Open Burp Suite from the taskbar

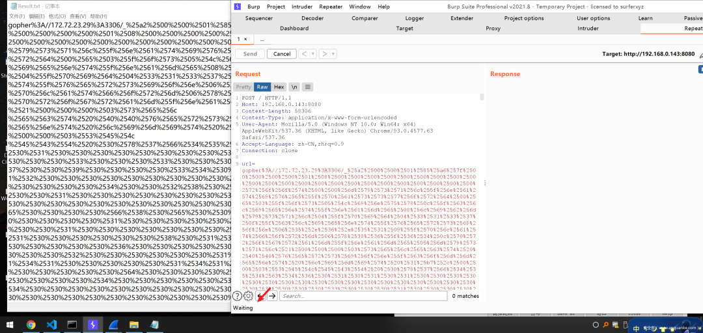point(92,325)
